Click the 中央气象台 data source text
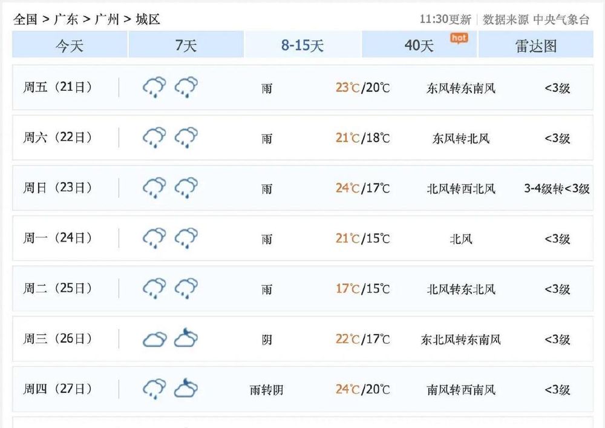Image resolution: width=605 pixels, height=428 pixels. click(x=561, y=19)
